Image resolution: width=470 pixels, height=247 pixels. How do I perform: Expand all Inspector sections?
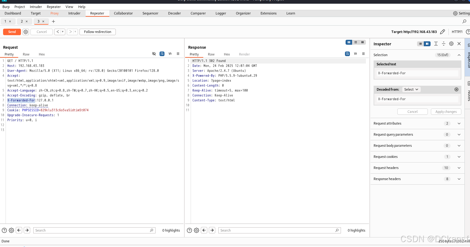(x=436, y=44)
